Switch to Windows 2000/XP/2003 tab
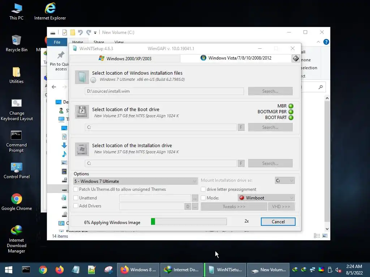 click(x=125, y=58)
